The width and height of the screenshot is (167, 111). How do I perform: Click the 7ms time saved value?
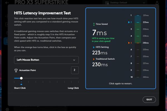point(99,33)
